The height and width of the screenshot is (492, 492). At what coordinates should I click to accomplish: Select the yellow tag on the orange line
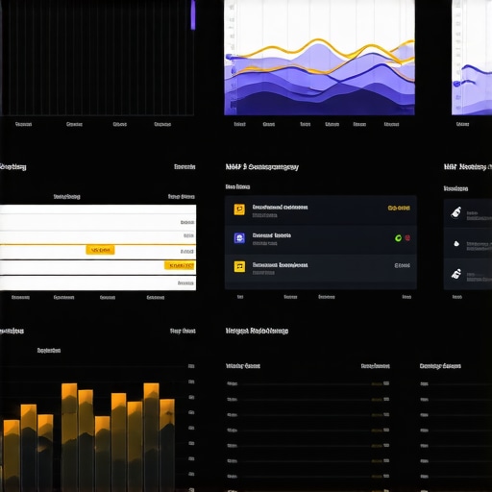click(100, 250)
